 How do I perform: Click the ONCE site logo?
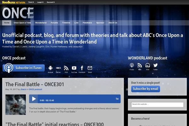(18, 13)
